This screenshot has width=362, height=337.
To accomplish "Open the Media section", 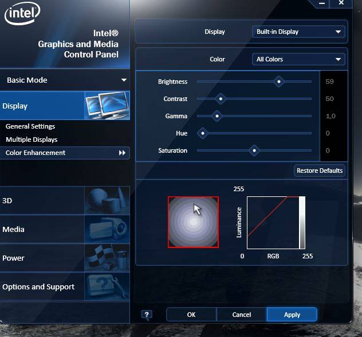I will pos(65,229).
